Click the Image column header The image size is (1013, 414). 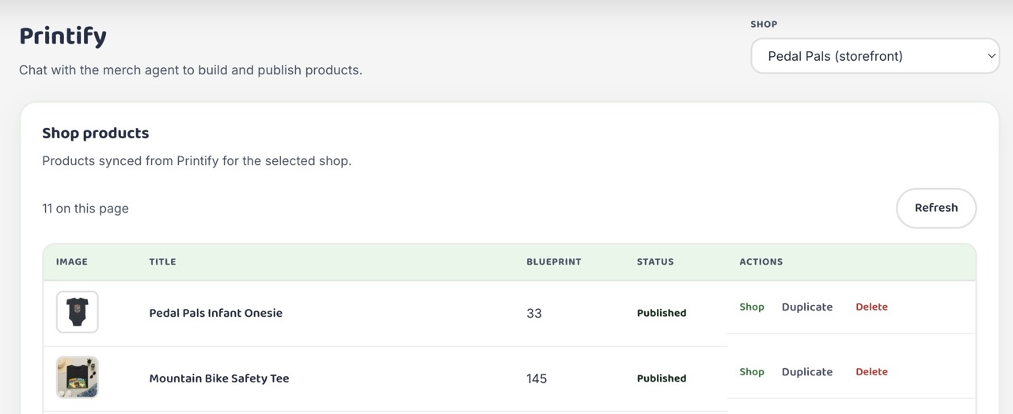[72, 262]
